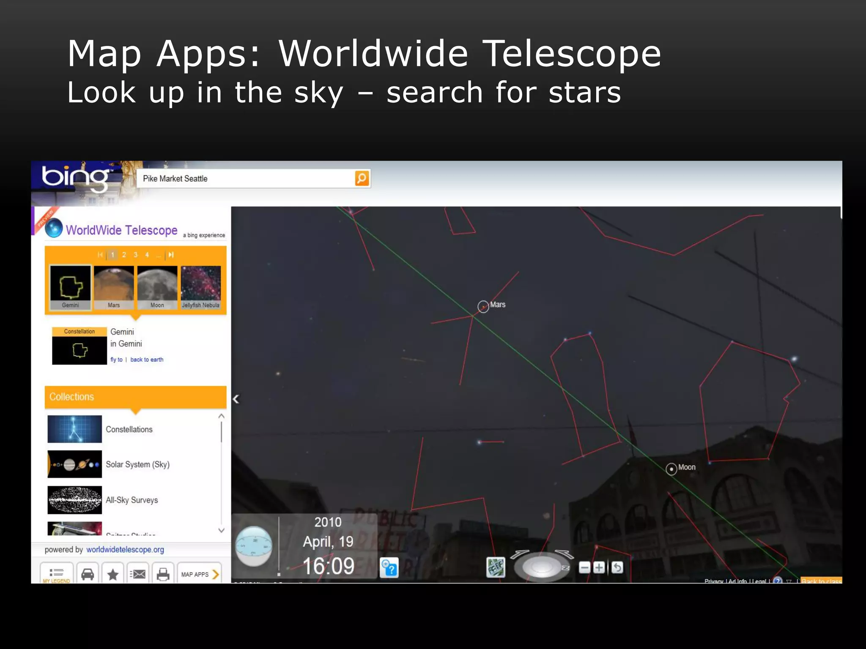Click the blue help question-mark icon by clock
This screenshot has height=649, width=866.
[389, 567]
